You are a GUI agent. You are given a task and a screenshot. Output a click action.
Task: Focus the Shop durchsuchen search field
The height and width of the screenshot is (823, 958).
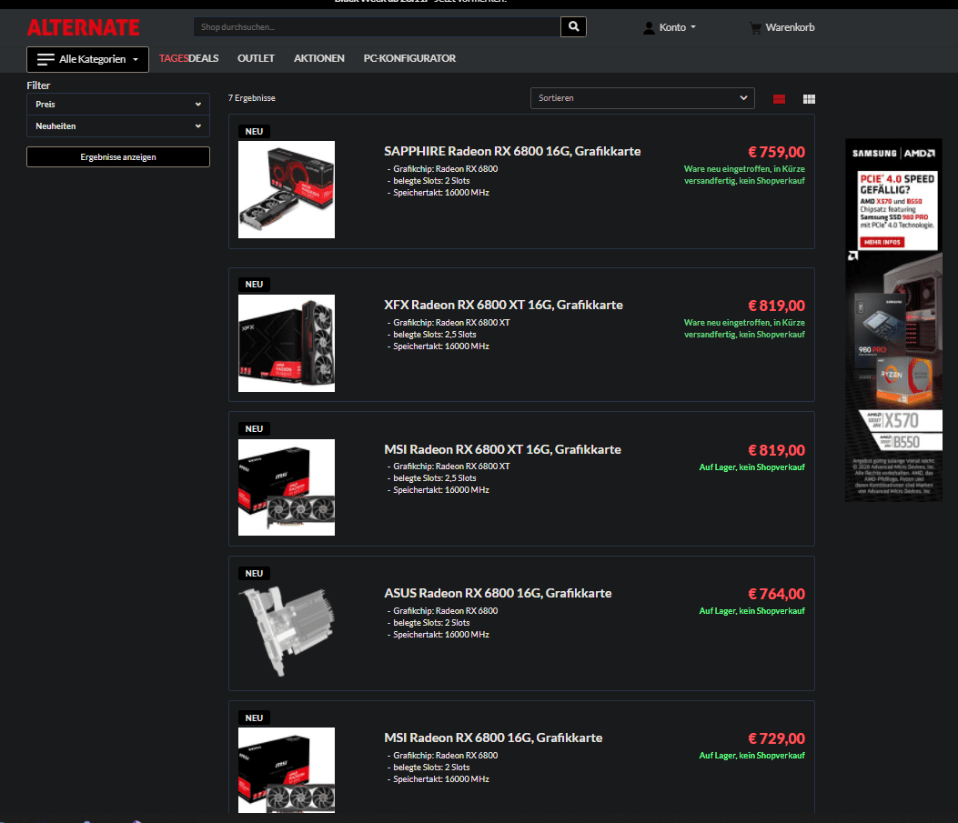tap(377, 27)
